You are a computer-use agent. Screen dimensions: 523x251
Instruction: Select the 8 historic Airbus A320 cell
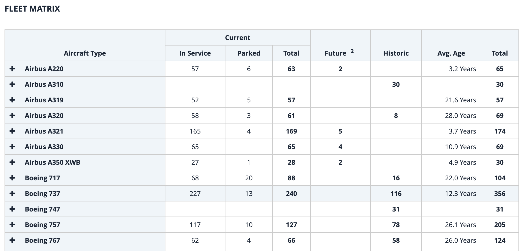(396, 116)
